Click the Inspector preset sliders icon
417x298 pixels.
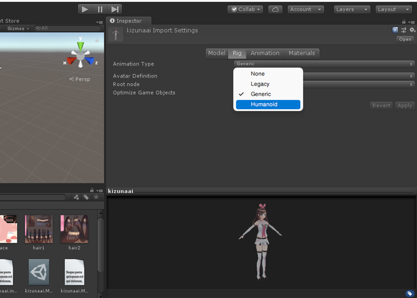403,30
